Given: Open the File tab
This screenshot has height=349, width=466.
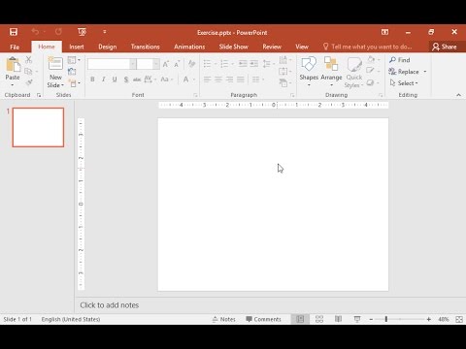Looking at the screenshot, I should click(x=15, y=47).
